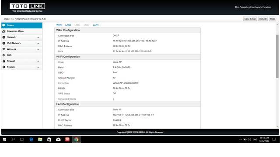This screenshot has height=157, width=280.
Task: Click the QoS arrows icon
Action: coord(4,55)
